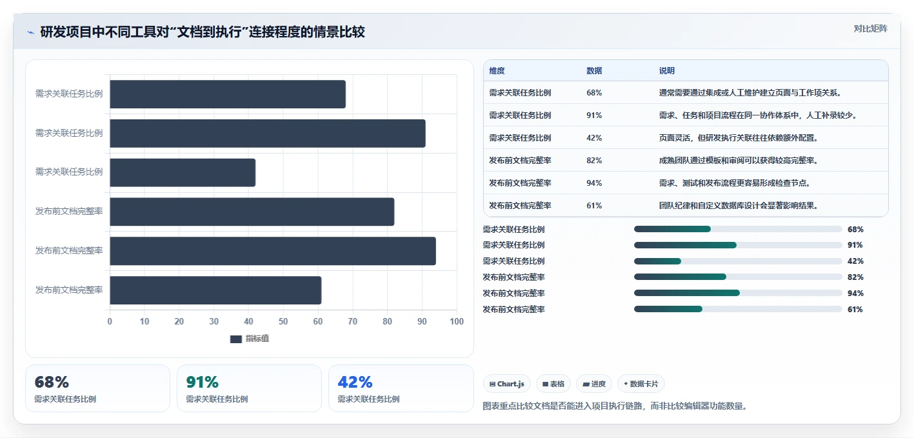
Task: Click the 61% value beside the progress bars
Action: [855, 309]
